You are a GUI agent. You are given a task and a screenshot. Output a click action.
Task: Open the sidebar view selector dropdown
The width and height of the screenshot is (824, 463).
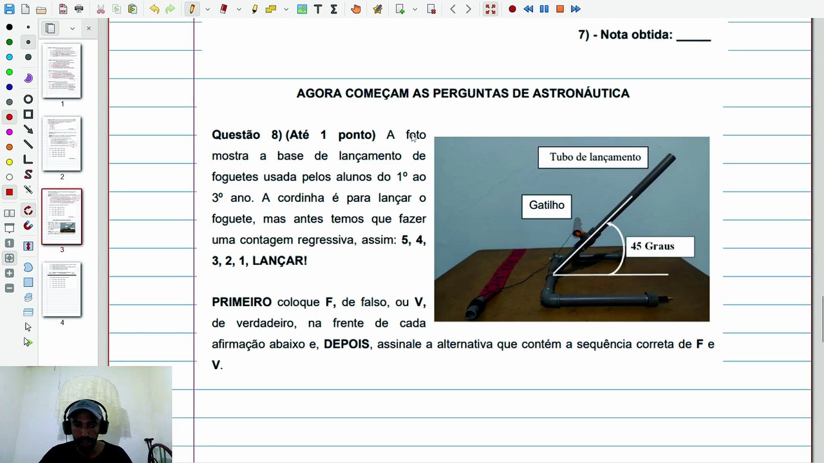point(72,28)
